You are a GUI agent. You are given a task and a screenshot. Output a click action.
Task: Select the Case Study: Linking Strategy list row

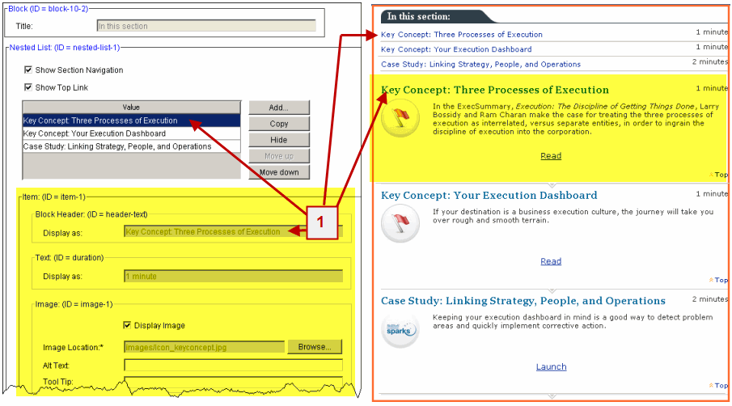pyautogui.click(x=131, y=146)
